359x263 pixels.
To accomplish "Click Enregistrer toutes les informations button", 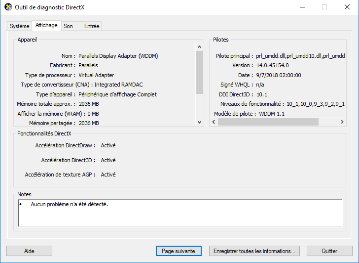I will 254,251.
